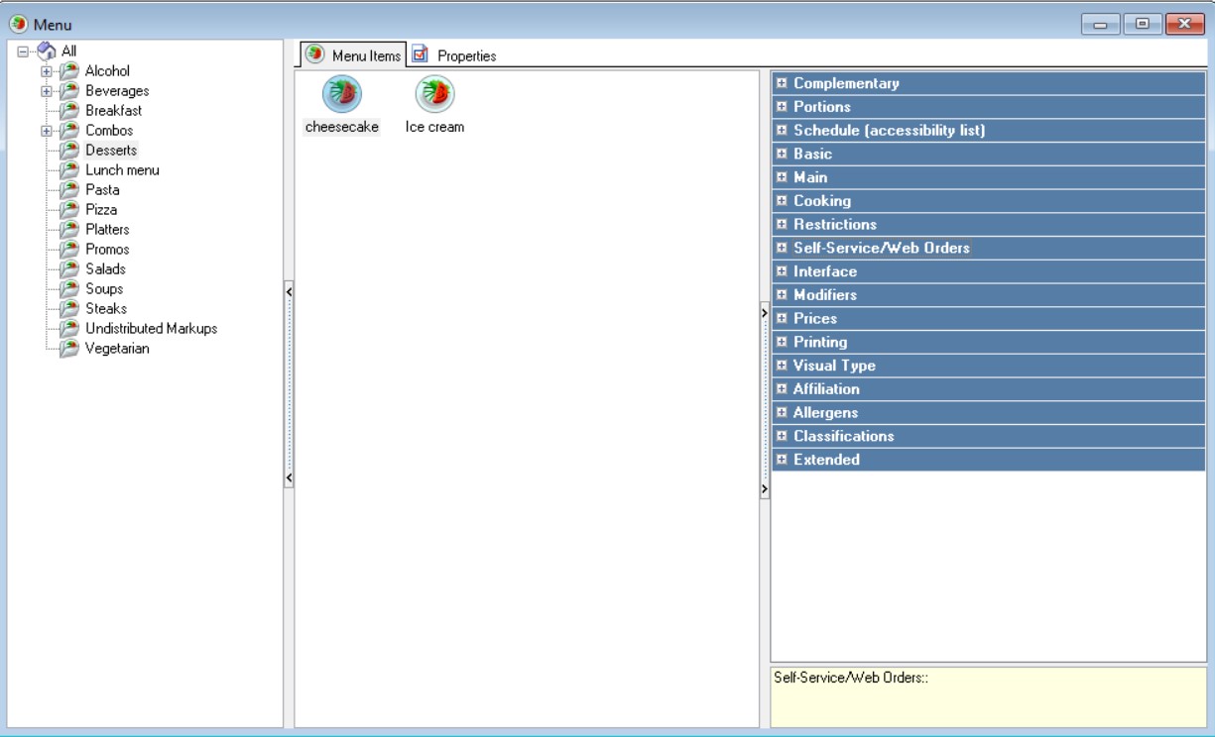This screenshot has height=737, width=1215.
Task: Expand the Interface properties section
Action: (782, 271)
